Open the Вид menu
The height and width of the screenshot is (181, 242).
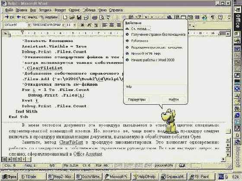[33, 10]
